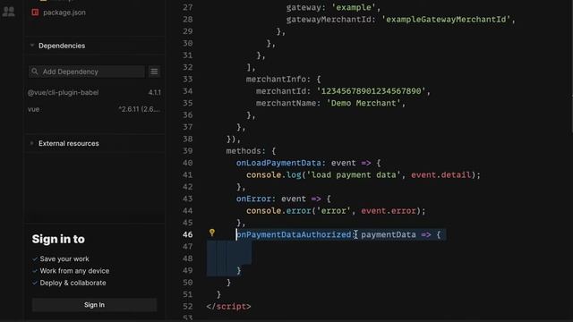Click the gatewayMerchantId property

click(x=329, y=20)
